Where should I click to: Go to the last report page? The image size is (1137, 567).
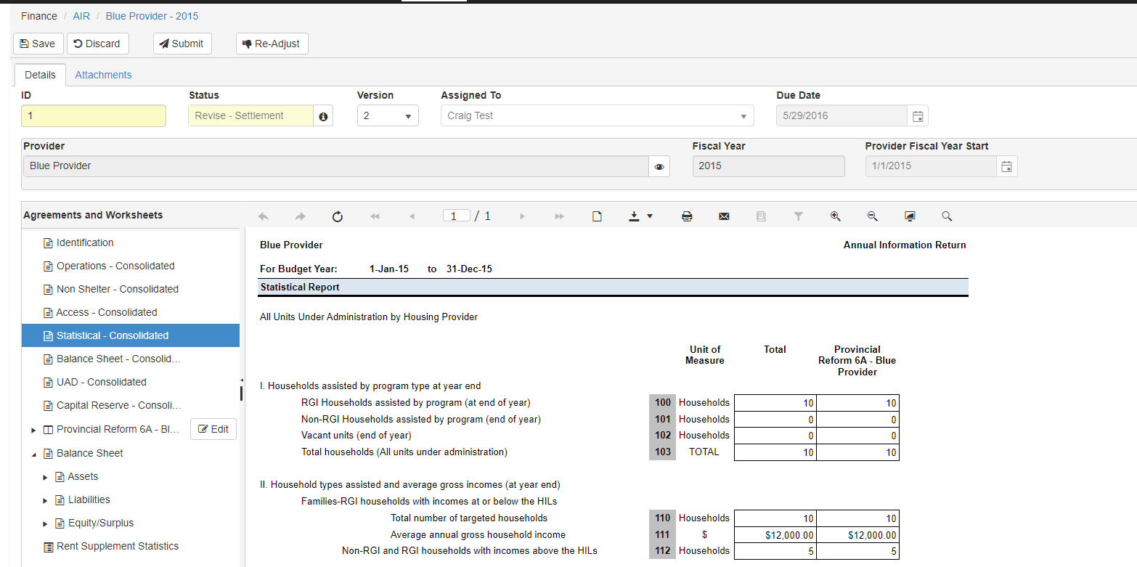click(x=559, y=216)
